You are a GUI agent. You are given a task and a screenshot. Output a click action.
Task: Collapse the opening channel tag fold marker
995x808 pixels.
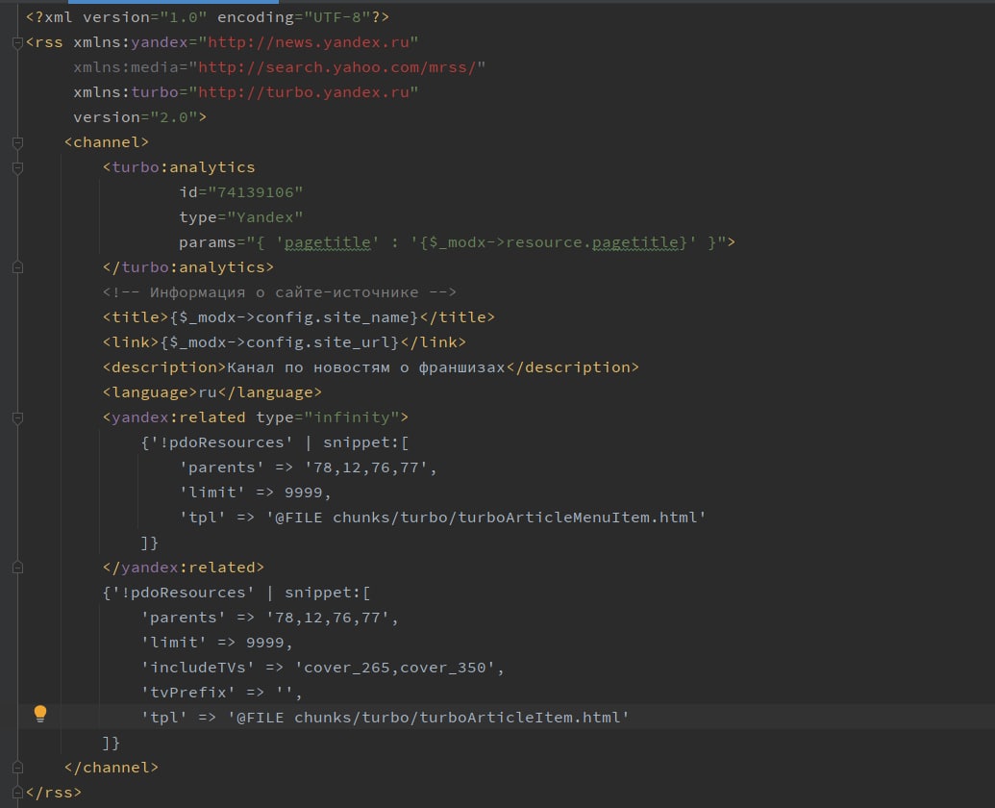[x=17, y=142]
